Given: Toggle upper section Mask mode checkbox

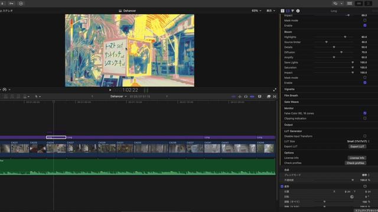Looking at the screenshot, I should click(365, 21).
